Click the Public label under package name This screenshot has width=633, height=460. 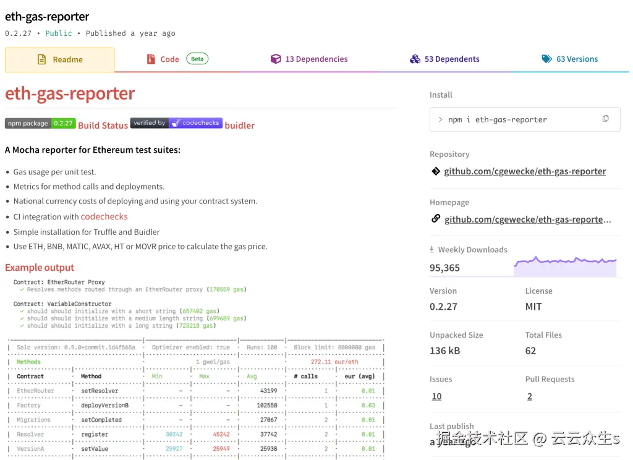(59, 33)
